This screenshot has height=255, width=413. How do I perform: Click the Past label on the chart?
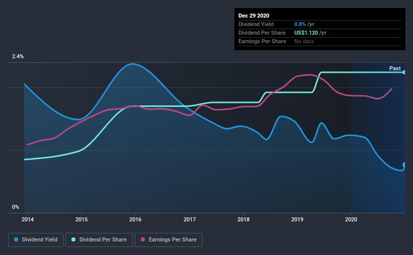(395, 68)
